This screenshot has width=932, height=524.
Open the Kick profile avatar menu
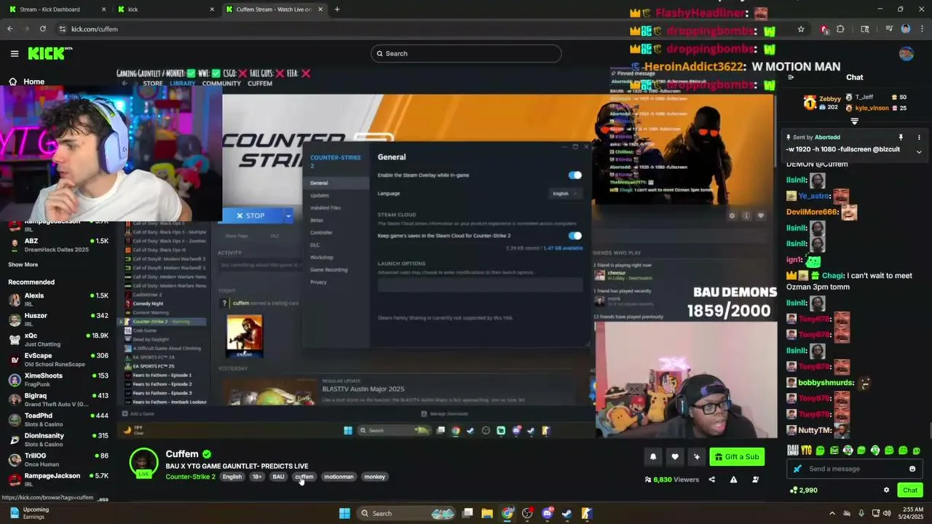click(907, 53)
